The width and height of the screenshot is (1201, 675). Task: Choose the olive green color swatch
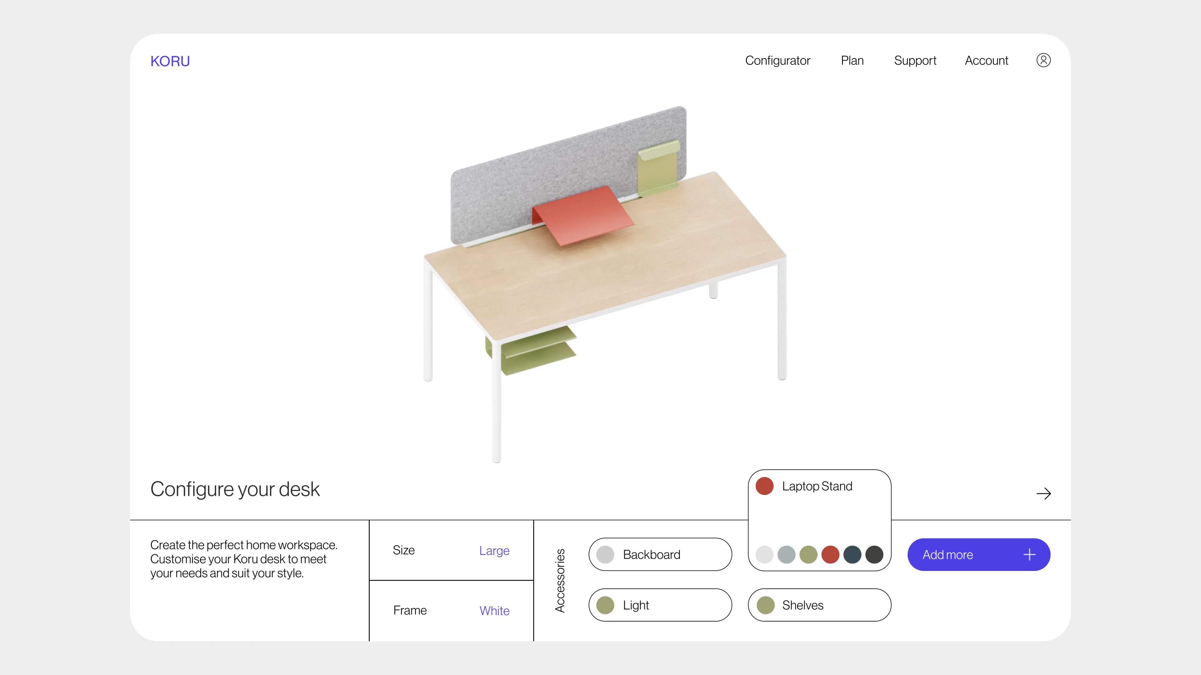coord(808,554)
